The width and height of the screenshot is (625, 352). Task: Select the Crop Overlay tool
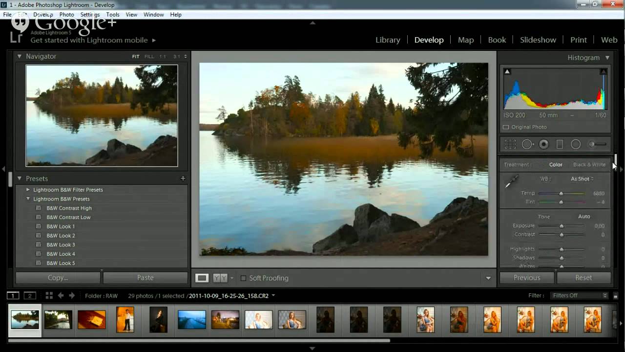point(510,144)
